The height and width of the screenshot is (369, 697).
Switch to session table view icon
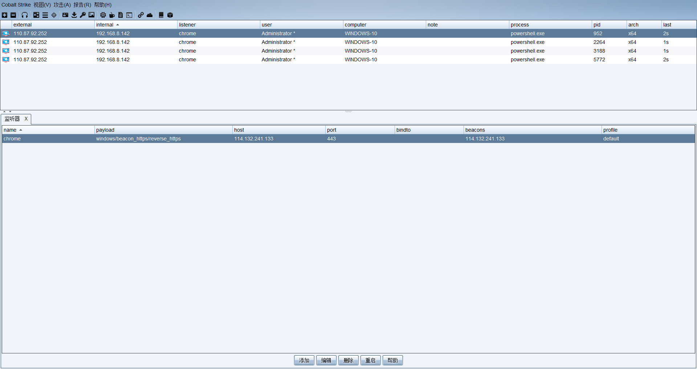(x=45, y=15)
